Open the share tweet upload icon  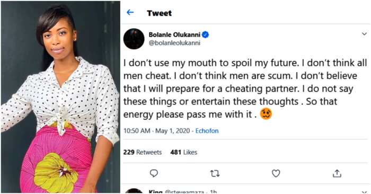(x=337, y=173)
